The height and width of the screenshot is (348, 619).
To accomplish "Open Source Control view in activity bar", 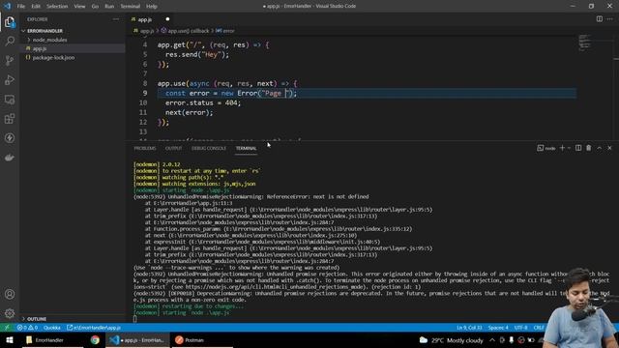I will click(10, 60).
